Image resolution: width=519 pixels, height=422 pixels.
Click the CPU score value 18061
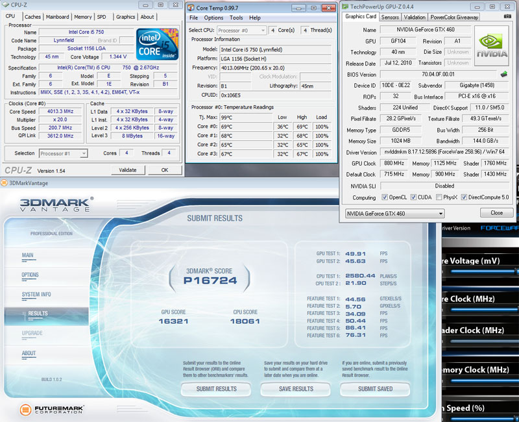click(x=245, y=321)
